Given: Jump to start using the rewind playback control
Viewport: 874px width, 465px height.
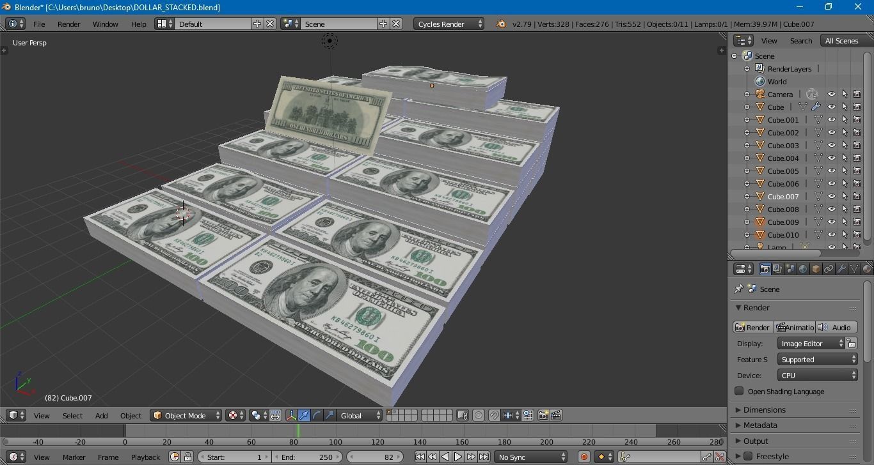Looking at the screenshot, I should coord(420,456).
